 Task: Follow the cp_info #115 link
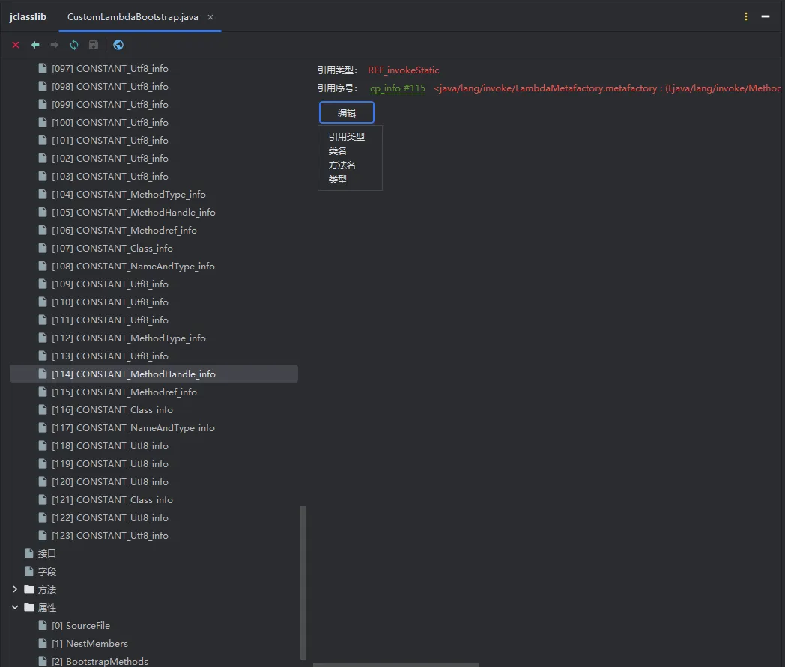tap(398, 88)
